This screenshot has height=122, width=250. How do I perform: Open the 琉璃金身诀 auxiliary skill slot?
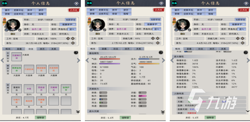click(x=17, y=69)
